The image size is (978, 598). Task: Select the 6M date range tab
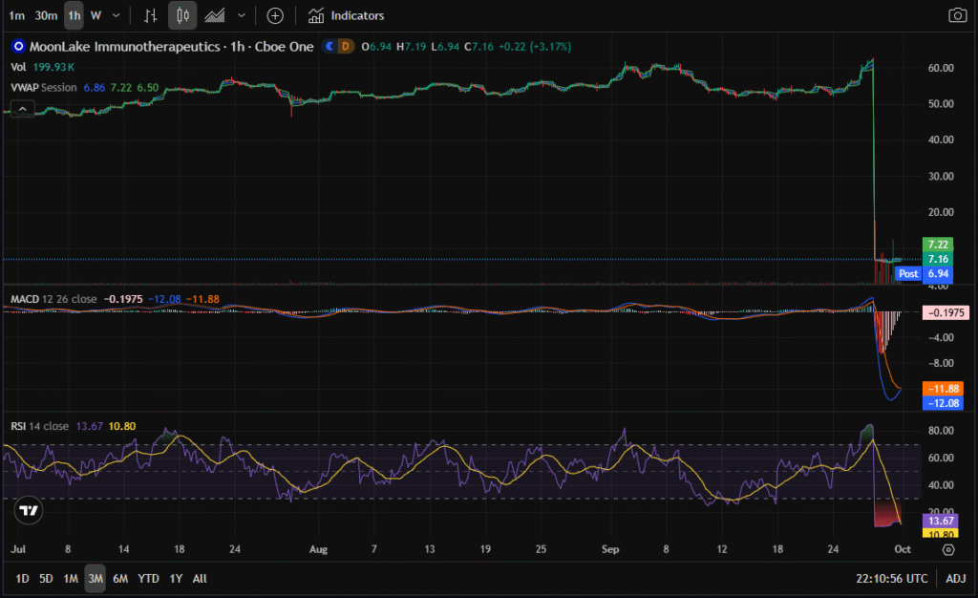[x=120, y=578]
